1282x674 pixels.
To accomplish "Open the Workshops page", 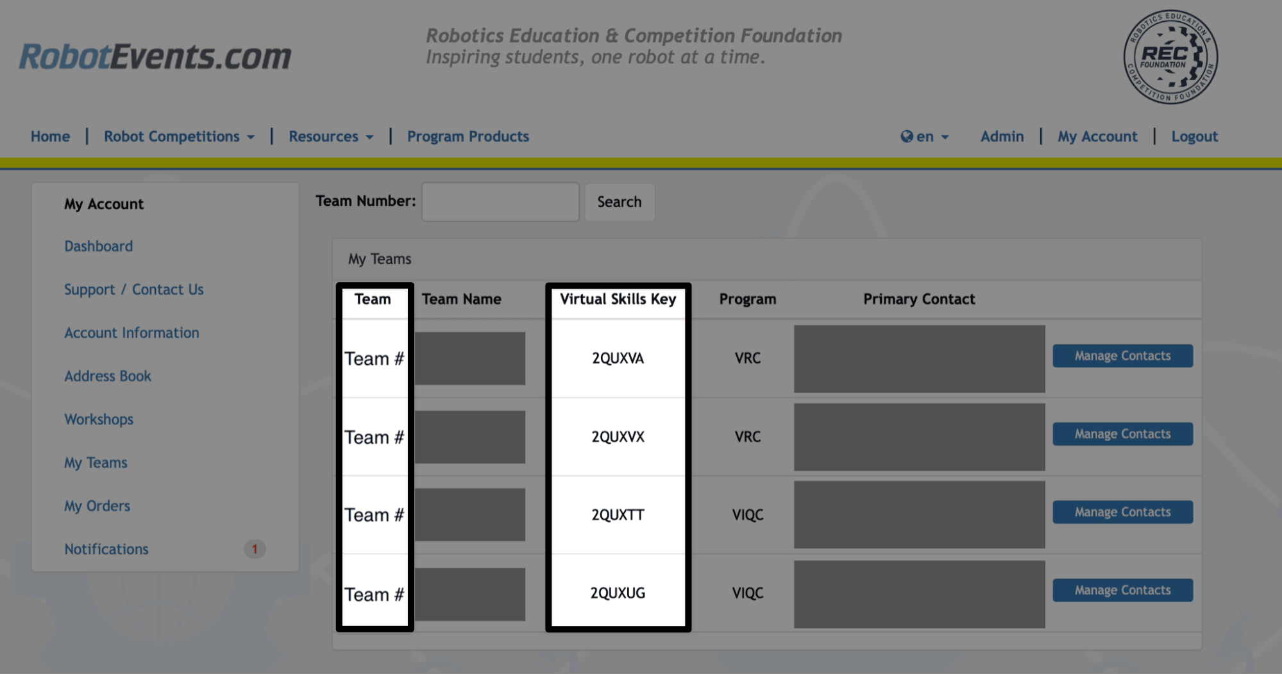I will (x=99, y=419).
